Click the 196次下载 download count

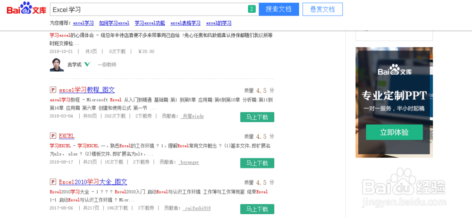[x=117, y=208]
